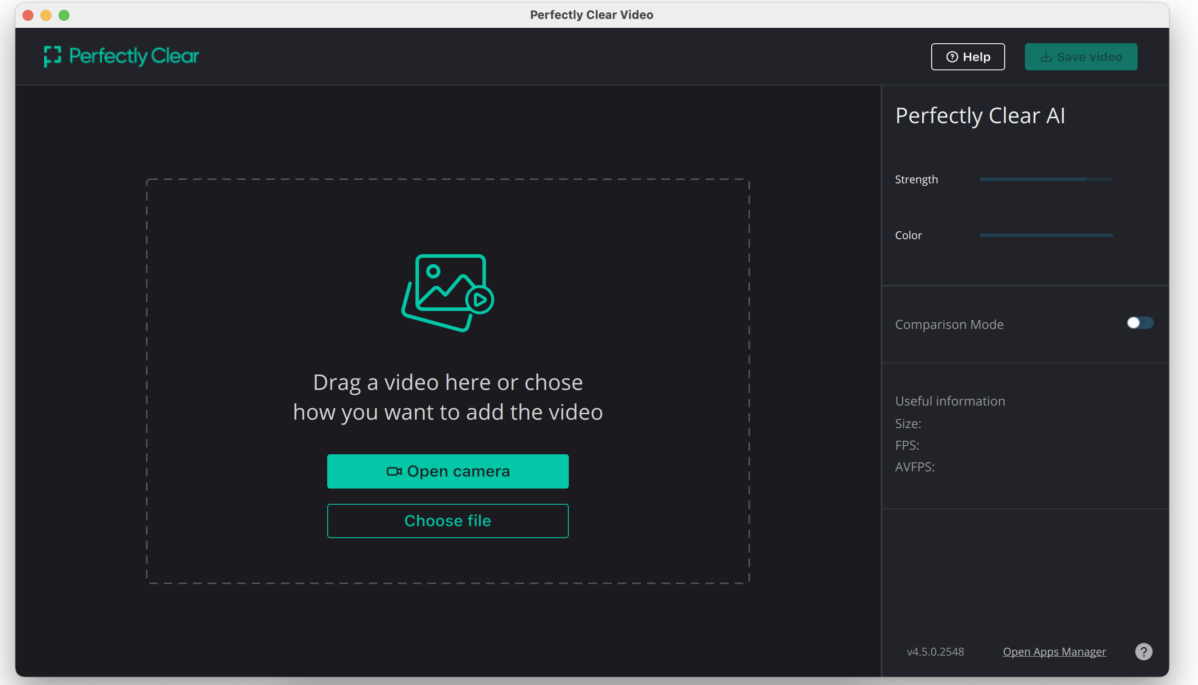Image resolution: width=1198 pixels, height=685 pixels.
Task: Click the Comparison Mode label
Action: (949, 324)
